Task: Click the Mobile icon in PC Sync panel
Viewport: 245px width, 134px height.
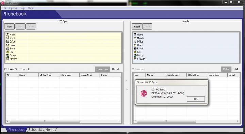Action: pos(7,38)
